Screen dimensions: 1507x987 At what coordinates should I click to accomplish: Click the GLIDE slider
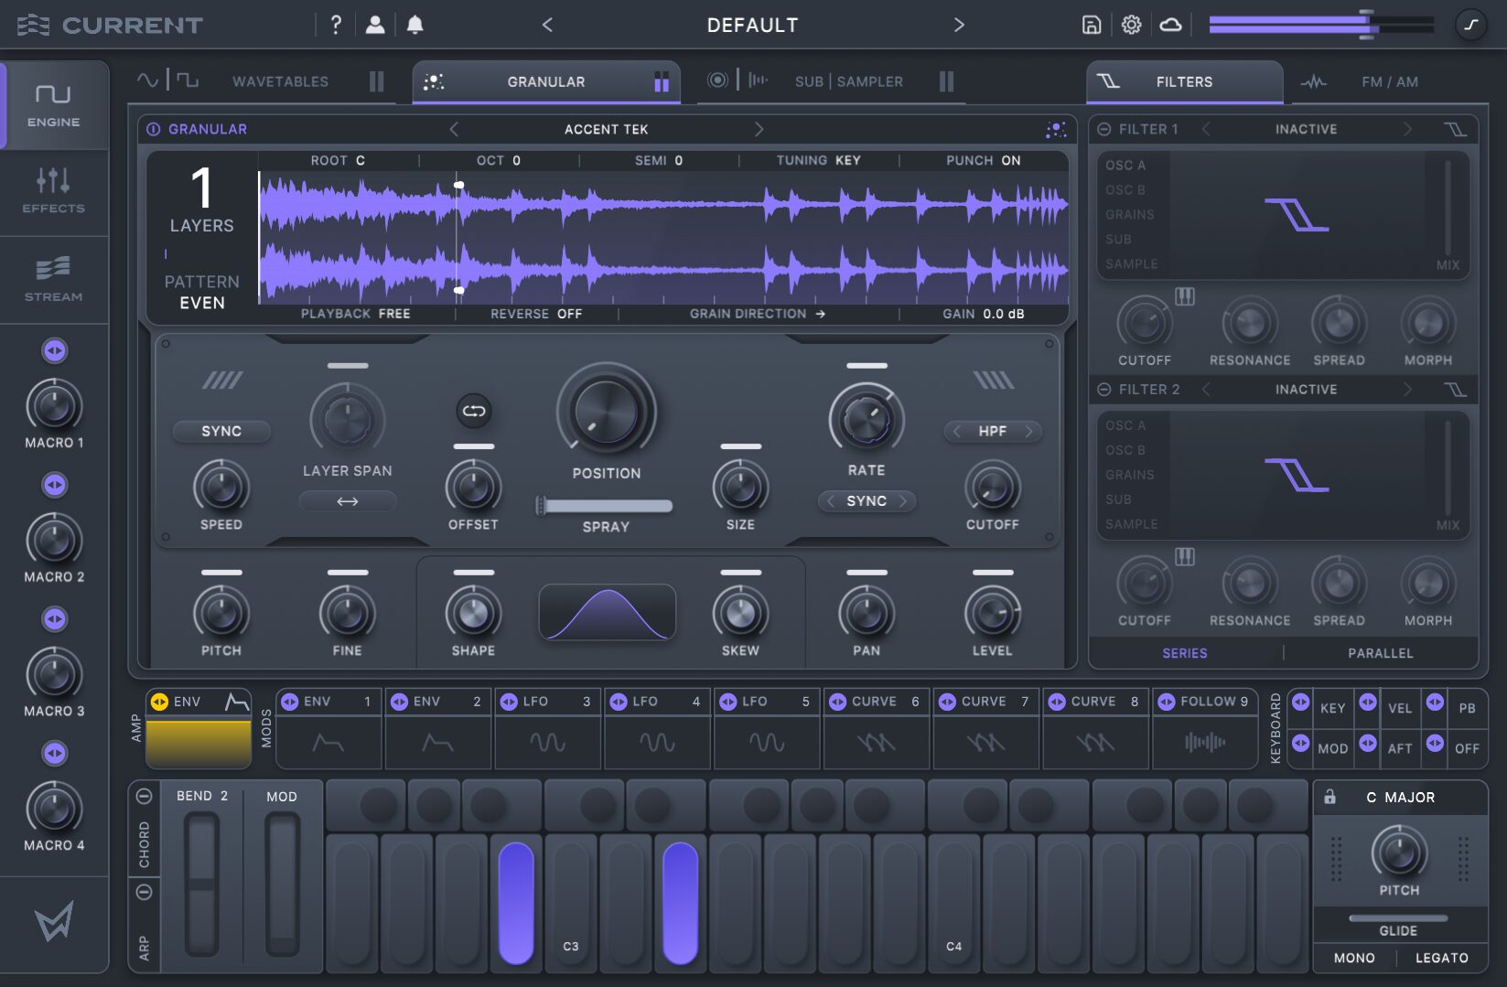click(x=1398, y=917)
